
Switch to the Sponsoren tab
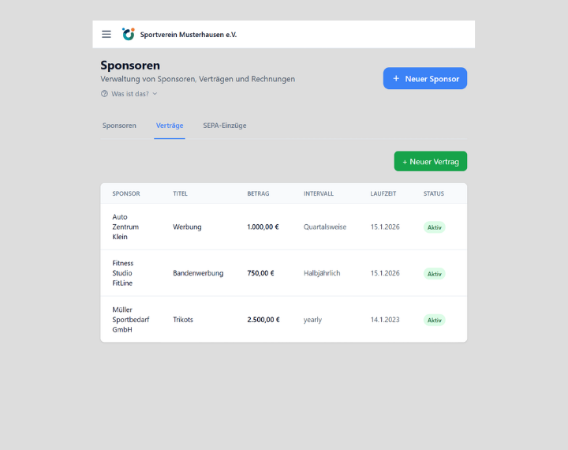(x=119, y=126)
